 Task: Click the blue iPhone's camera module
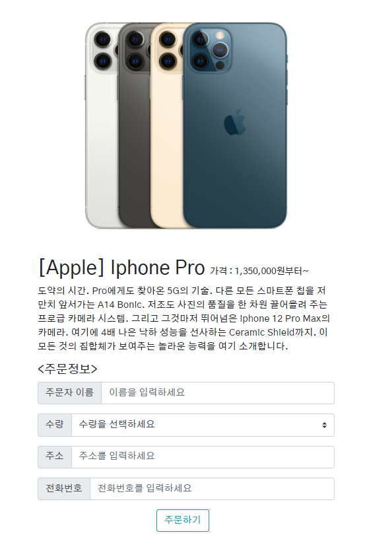tap(209, 50)
